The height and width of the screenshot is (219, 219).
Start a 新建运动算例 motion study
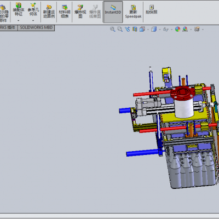[x=49, y=11]
